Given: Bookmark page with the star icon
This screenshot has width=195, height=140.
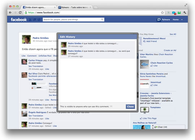Looking at the screenshot, I should pos(162,13).
